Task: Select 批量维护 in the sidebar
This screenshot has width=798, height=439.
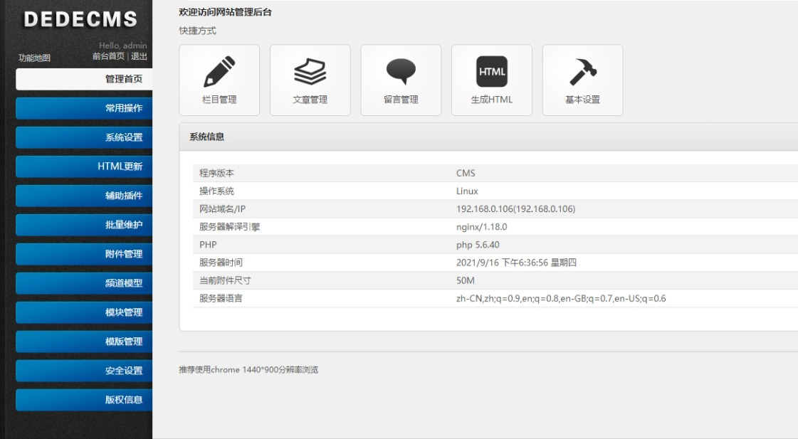Action: coord(83,225)
